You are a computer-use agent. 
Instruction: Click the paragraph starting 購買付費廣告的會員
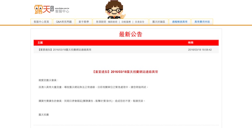coord(92,101)
